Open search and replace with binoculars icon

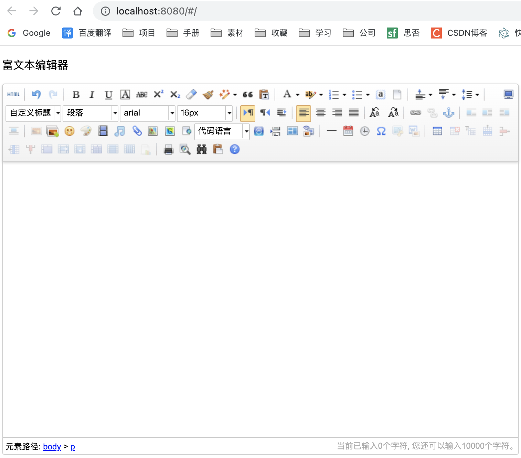click(x=202, y=149)
